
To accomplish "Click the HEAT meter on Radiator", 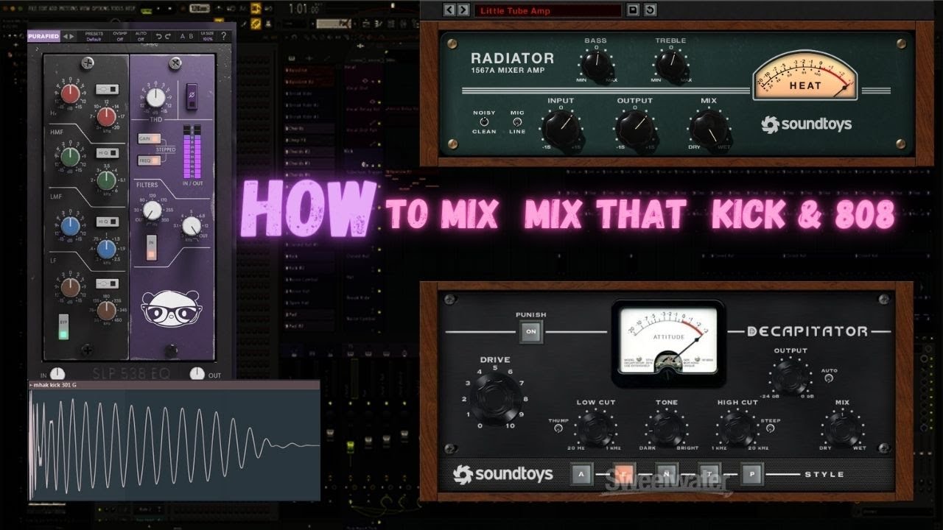I will [804, 76].
